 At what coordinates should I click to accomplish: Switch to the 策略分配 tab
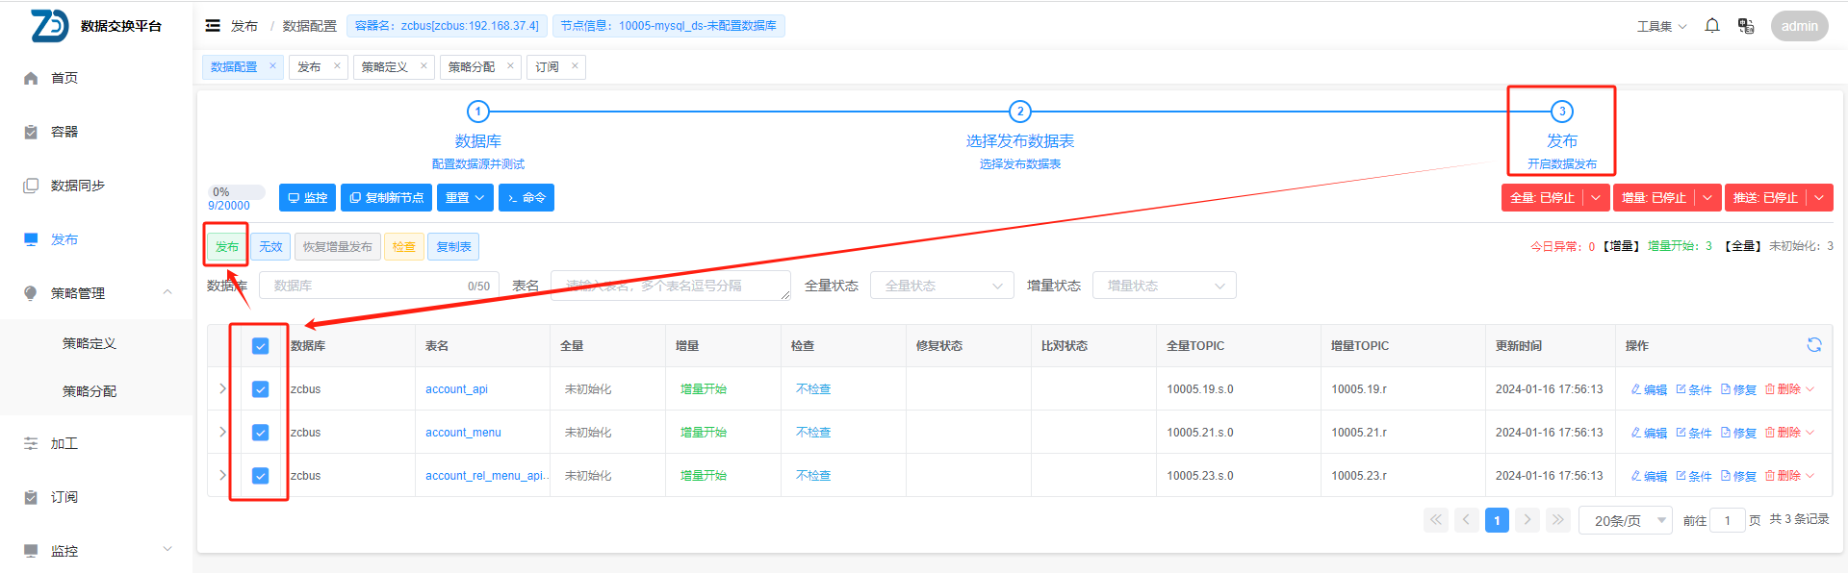472,67
